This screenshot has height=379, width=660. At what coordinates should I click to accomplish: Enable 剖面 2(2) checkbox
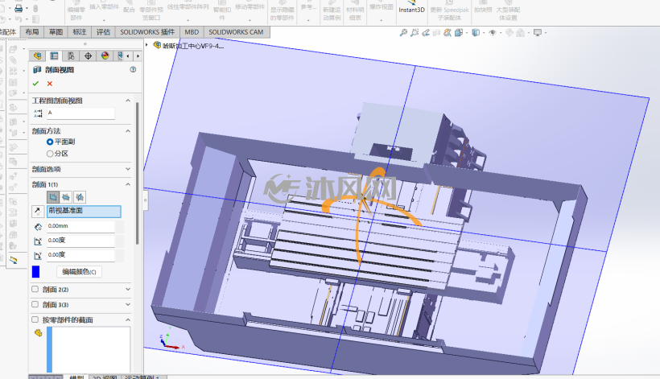[x=35, y=289]
